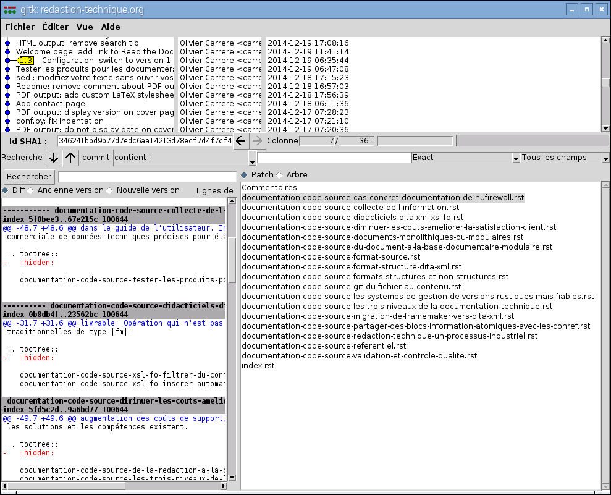Open the Éditer menu
Screen dimensions: 611x495
tap(56, 27)
